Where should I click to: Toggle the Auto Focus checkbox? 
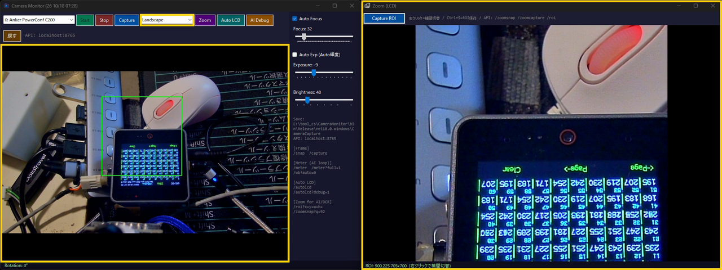(294, 19)
